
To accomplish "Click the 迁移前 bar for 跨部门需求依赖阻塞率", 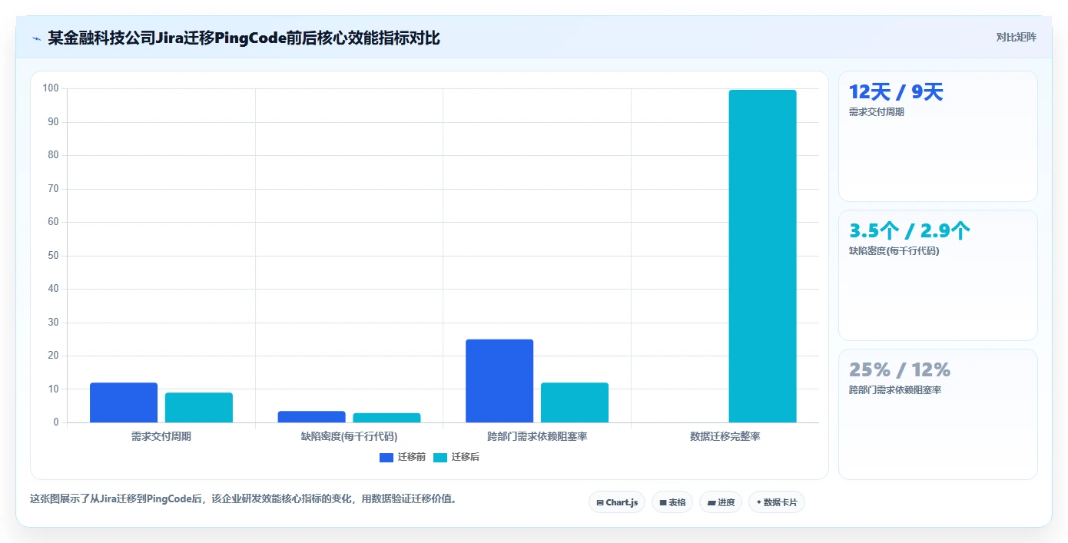I will coord(499,381).
